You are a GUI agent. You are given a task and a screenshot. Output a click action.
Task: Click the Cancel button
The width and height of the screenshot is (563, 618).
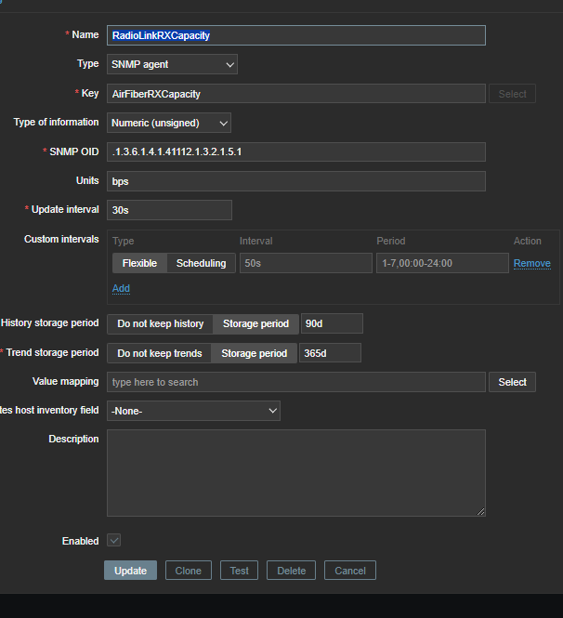(x=350, y=571)
